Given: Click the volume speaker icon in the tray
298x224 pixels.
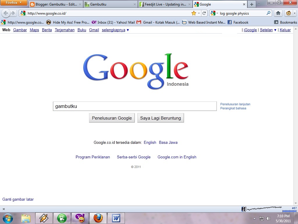Looking at the screenshot, I should tap(269, 218).
